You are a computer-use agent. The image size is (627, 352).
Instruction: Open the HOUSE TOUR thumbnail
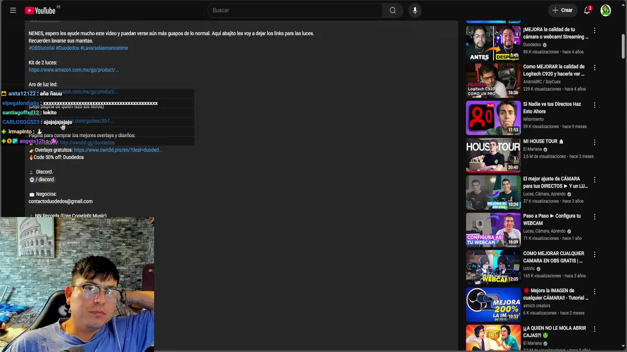[493, 155]
